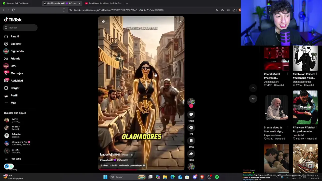Image resolution: width=322 pixels, height=181 pixels.
Task: Open cronicasoscuras5 author link
Action: point(302,82)
